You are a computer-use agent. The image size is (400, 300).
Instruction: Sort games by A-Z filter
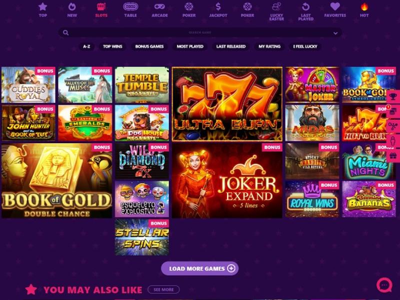coord(86,46)
